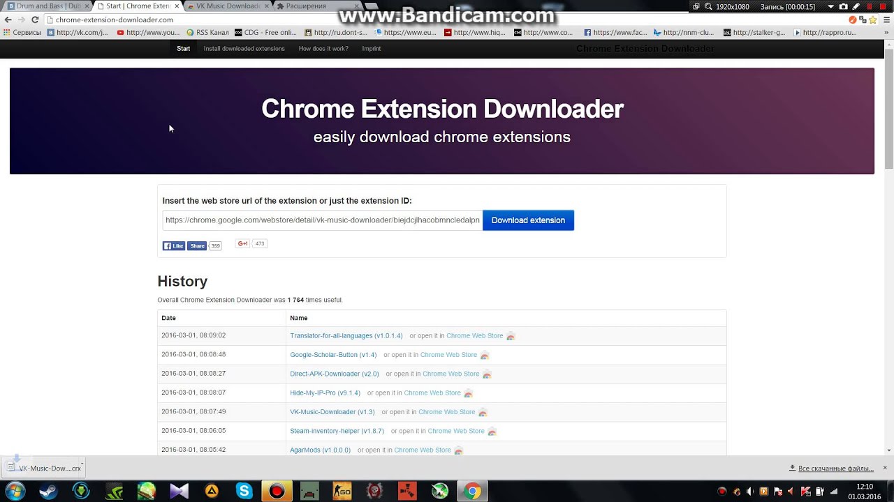Image resolution: width=894 pixels, height=502 pixels.
Task: Open the Сервисы apps bookmark
Action: point(22,32)
